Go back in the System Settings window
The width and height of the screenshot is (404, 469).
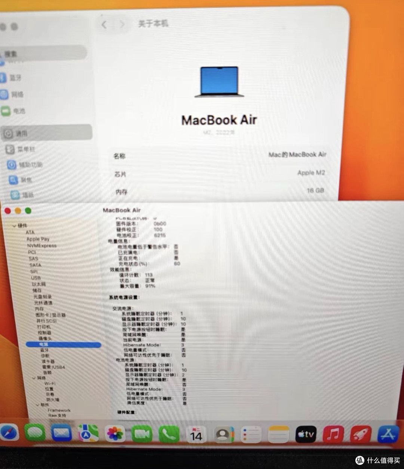(x=104, y=25)
